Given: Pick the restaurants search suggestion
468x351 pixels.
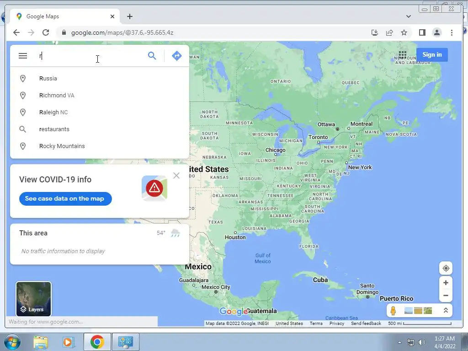Looking at the screenshot, I should click(99, 129).
